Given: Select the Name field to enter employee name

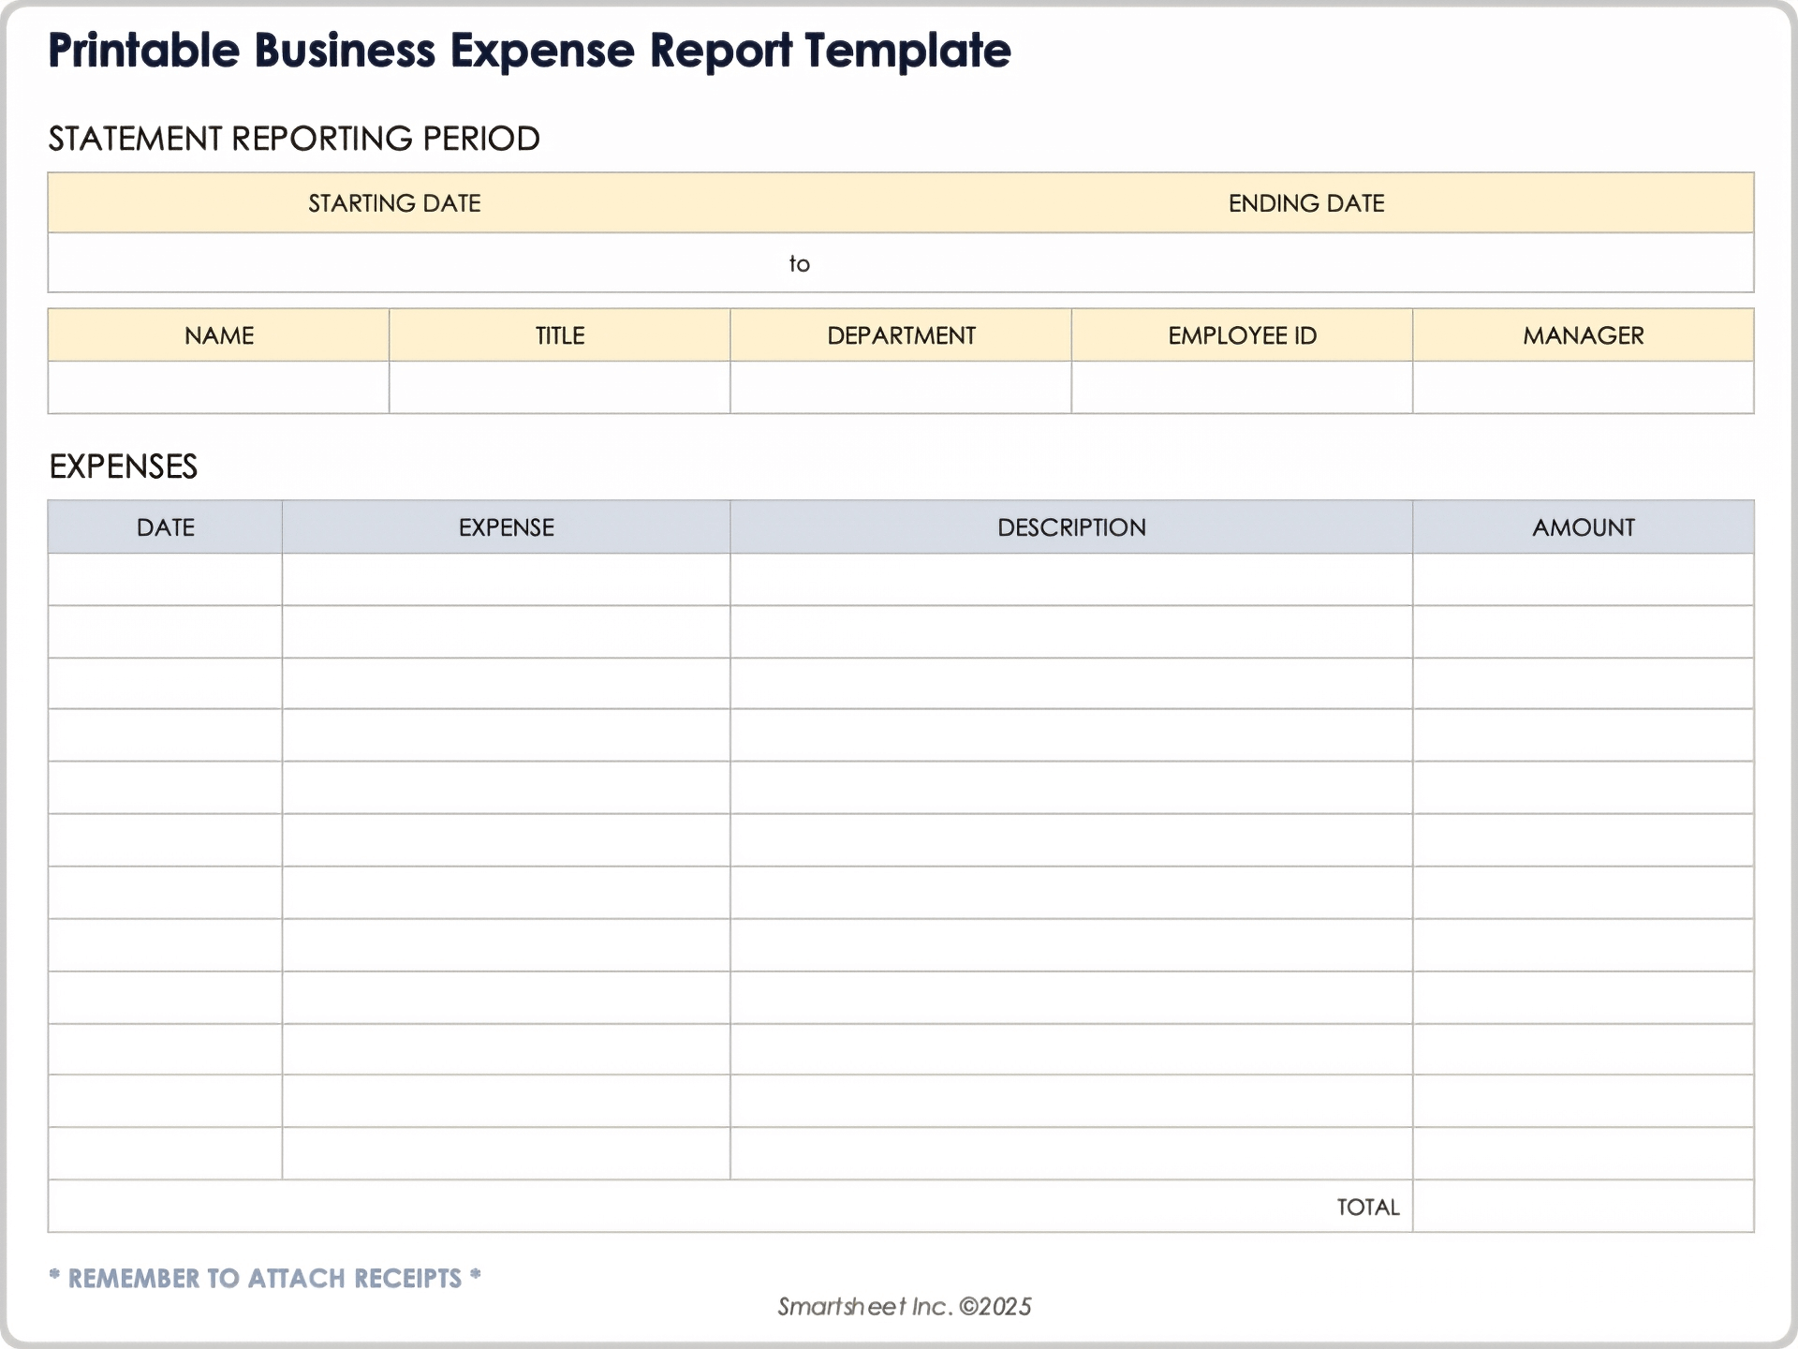Looking at the screenshot, I should click(217, 387).
